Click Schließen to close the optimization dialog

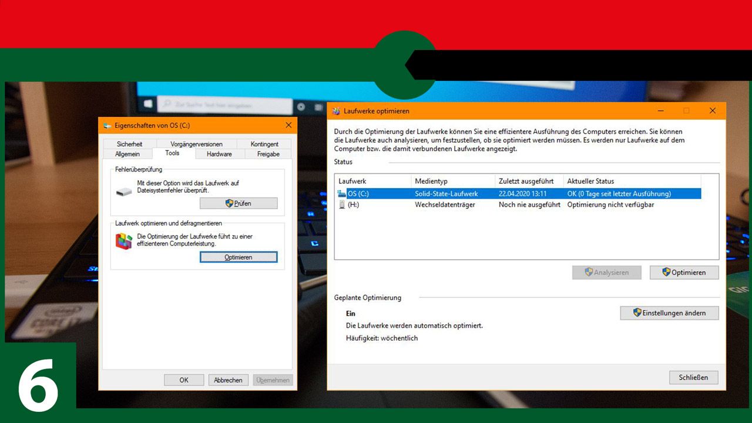(x=693, y=377)
